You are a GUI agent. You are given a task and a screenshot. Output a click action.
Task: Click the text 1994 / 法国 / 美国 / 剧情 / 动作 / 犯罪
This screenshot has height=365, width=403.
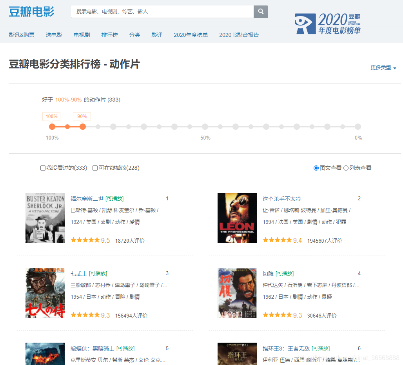pos(304,222)
